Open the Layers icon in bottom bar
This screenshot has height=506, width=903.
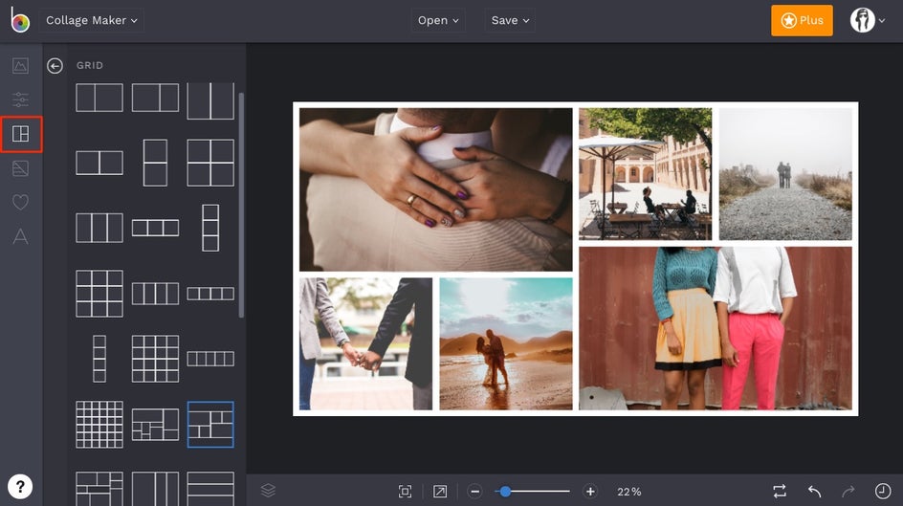tap(268, 491)
